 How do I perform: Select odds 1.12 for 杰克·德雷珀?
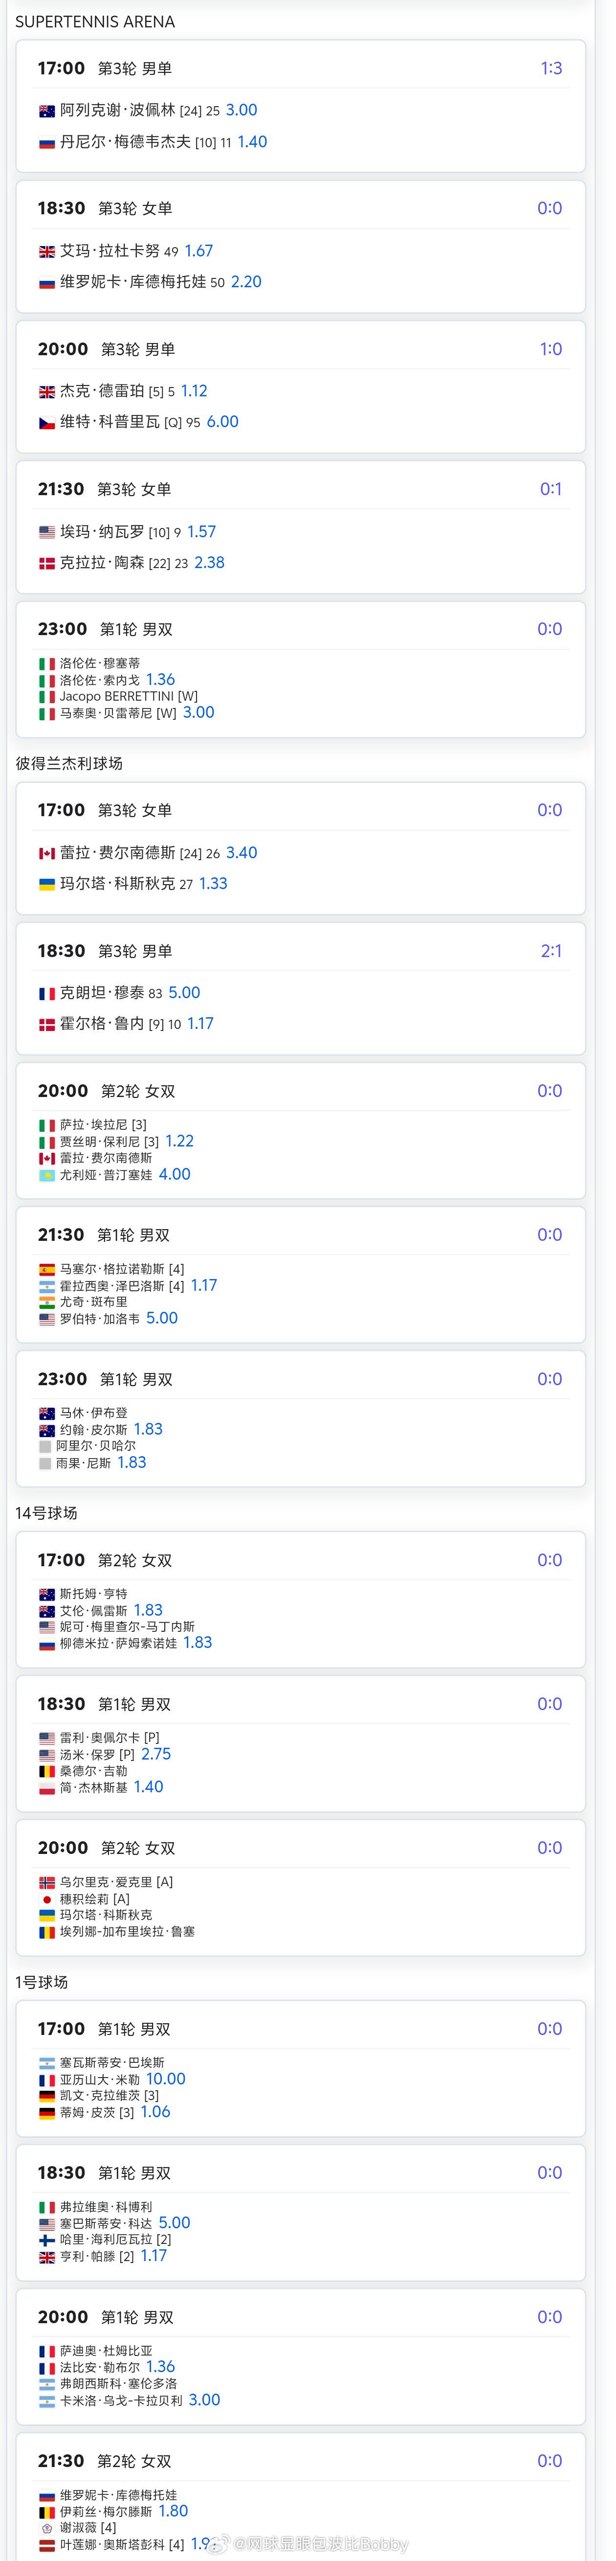[194, 392]
